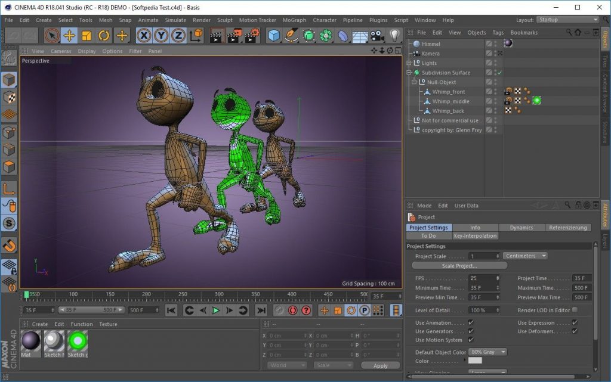Open the Centimeters unit dropdown
Viewport: 611px width, 382px height.
pos(525,256)
